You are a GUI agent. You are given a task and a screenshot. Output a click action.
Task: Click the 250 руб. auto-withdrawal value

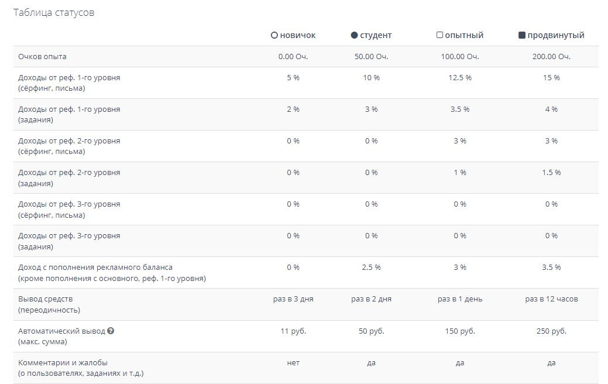(x=551, y=331)
